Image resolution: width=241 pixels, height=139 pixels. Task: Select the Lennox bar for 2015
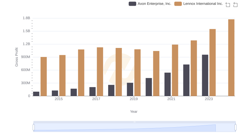(x=62, y=75)
